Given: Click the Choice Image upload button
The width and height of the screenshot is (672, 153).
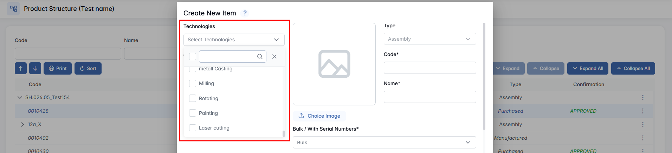Looking at the screenshot, I should pos(319,116).
